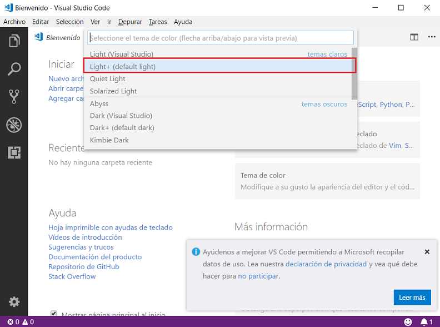Screen dimensions: 440x327
Task: Click the feedback smiley icon
Action: 408,322
